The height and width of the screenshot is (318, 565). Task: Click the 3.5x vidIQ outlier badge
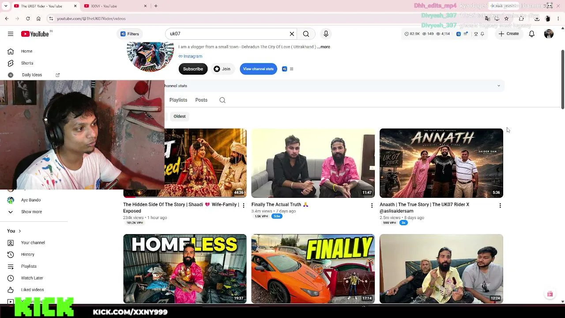coord(277,216)
